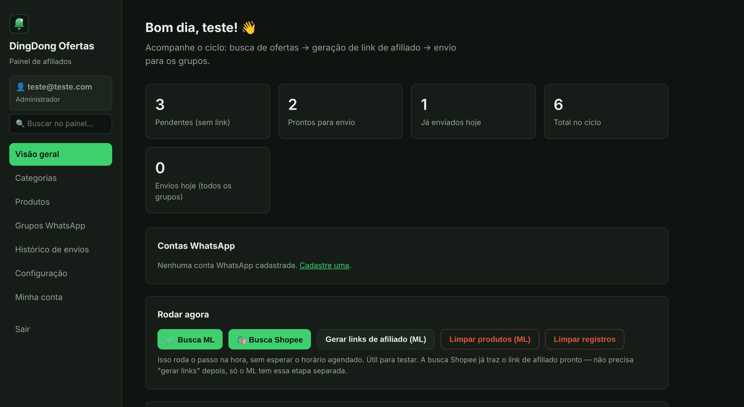This screenshot has width=744, height=407.
Task: Open the Produtos section
Action: (60, 202)
